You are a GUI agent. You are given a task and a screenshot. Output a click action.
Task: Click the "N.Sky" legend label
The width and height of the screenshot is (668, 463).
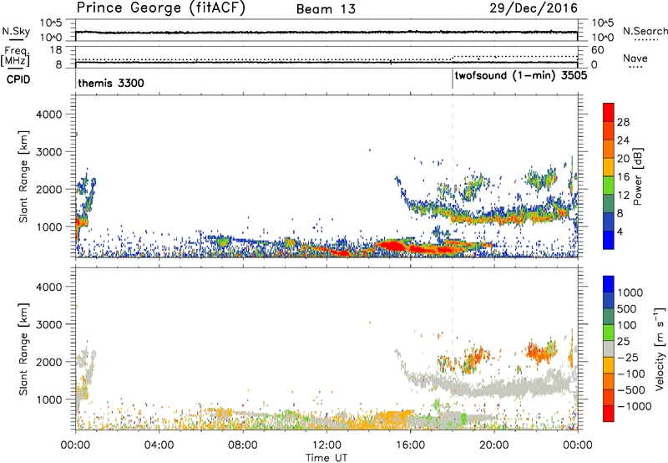[16, 32]
